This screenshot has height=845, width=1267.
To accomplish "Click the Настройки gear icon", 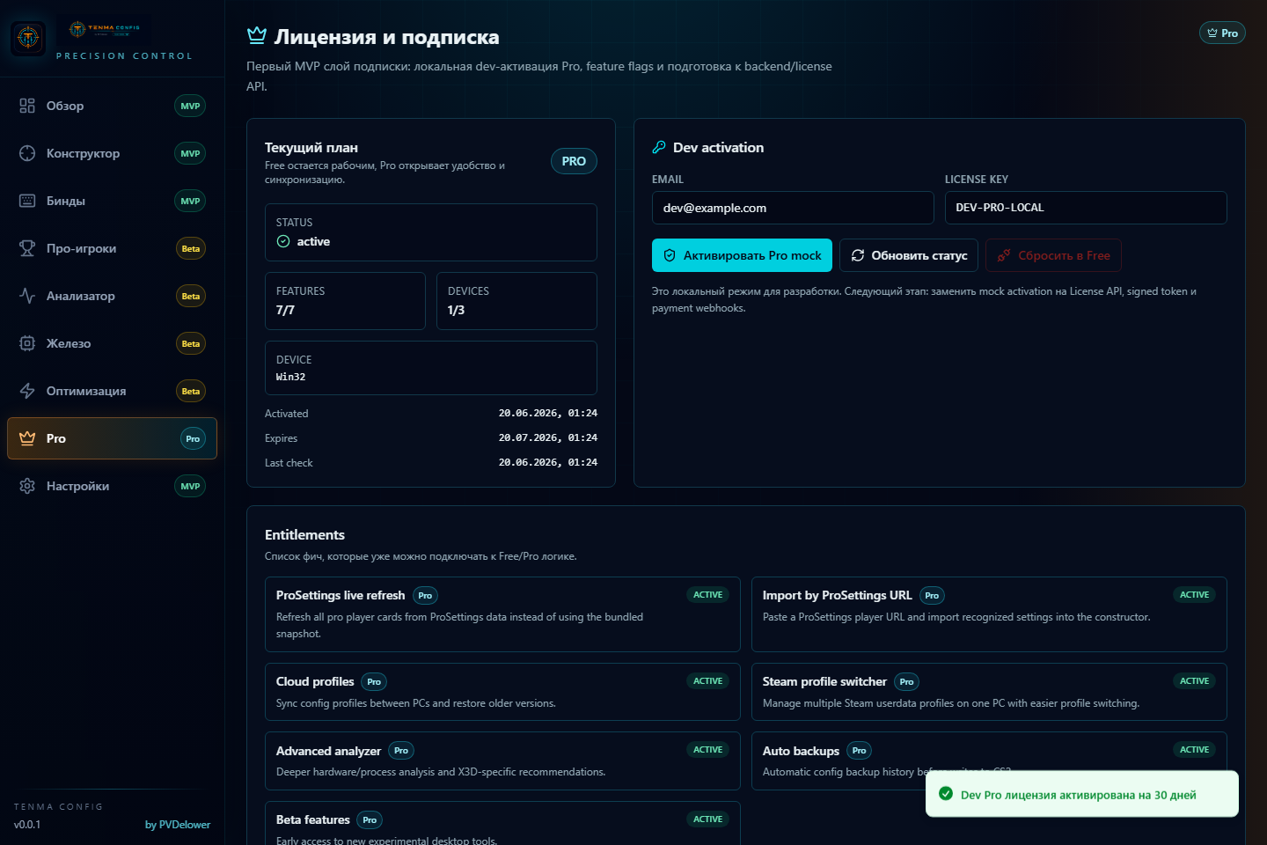I will 27,486.
